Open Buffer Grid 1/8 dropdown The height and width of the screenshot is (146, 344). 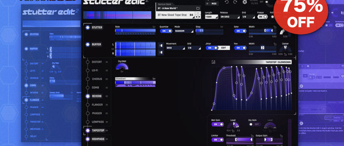pos(194,48)
